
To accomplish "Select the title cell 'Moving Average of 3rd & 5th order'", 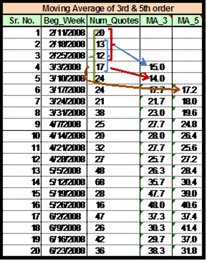I will click(x=103, y=9).
